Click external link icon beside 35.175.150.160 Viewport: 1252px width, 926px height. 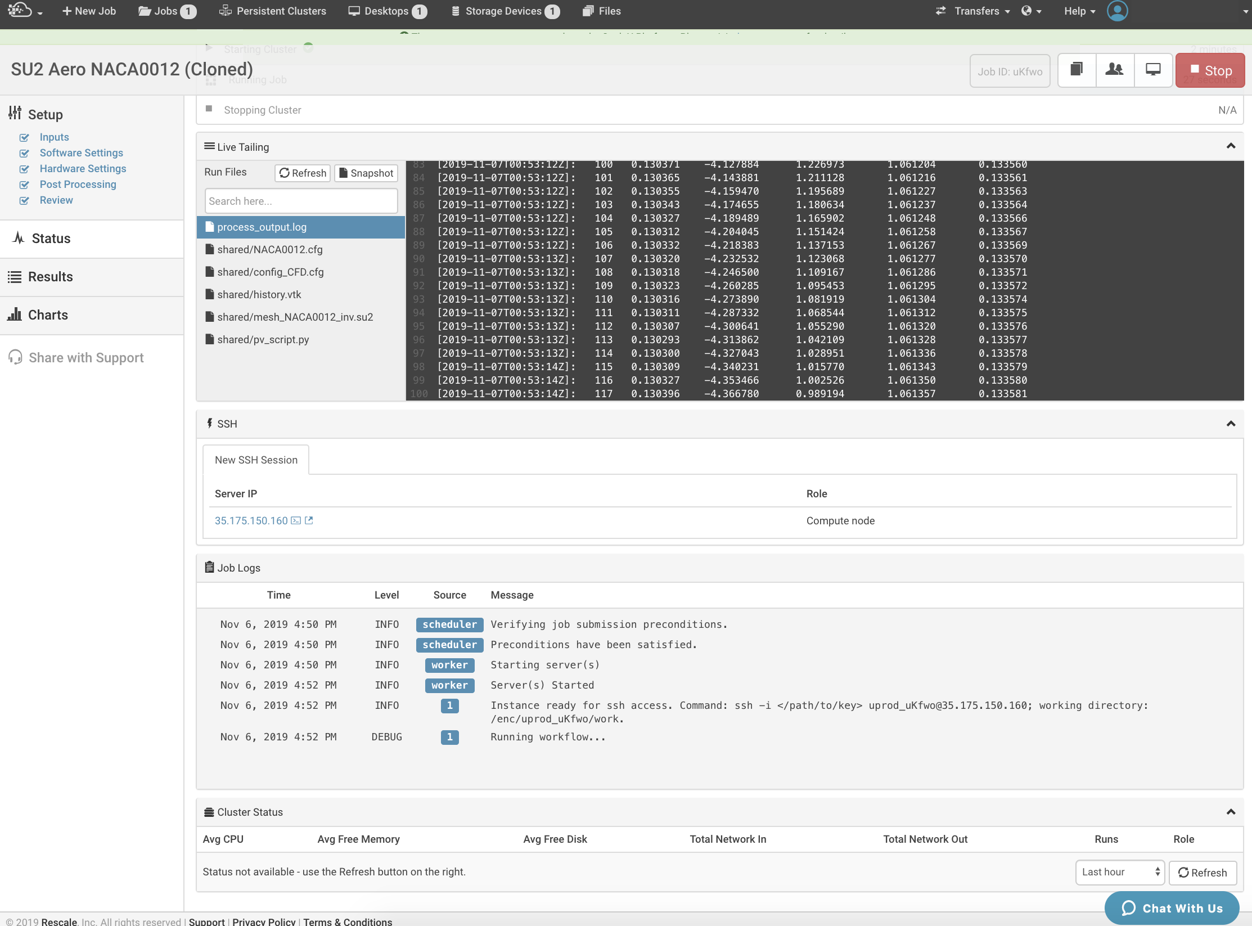pyautogui.click(x=309, y=521)
